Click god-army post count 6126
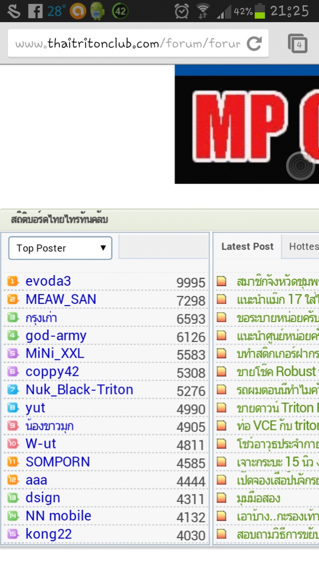319x567 pixels. [191, 337]
